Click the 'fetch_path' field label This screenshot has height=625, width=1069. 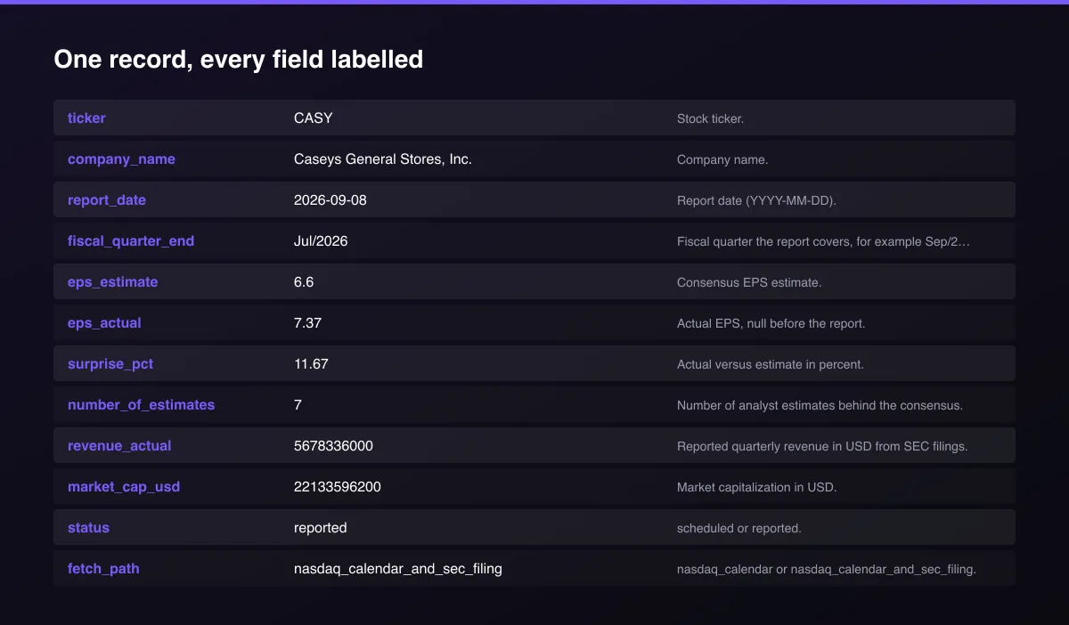(103, 569)
